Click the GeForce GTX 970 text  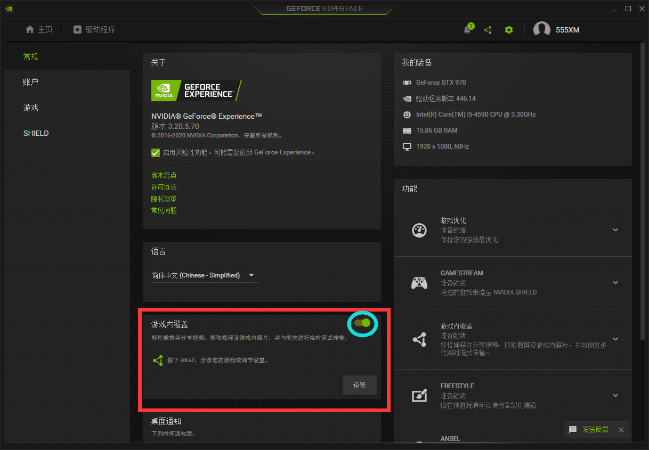(441, 83)
